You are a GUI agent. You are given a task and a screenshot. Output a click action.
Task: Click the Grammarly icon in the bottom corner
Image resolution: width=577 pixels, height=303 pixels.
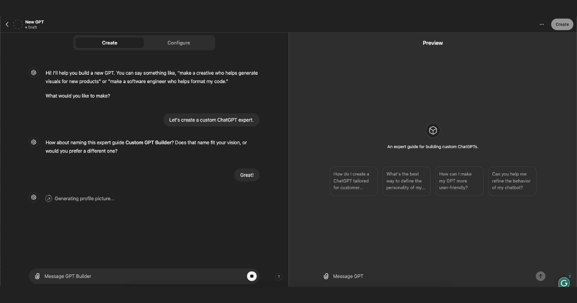click(564, 283)
